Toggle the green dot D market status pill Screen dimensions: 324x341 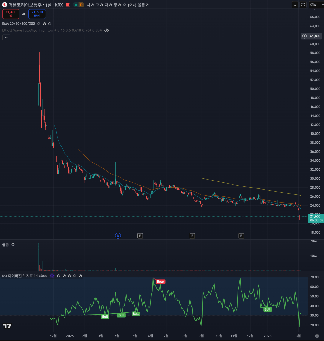point(78,5)
